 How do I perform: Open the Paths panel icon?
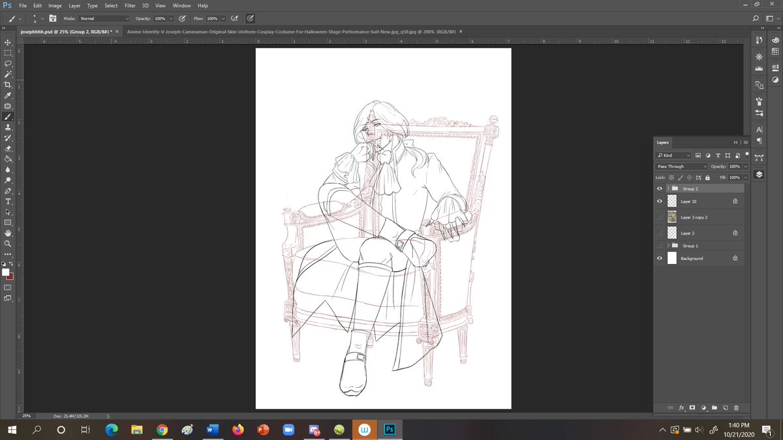tap(759, 157)
